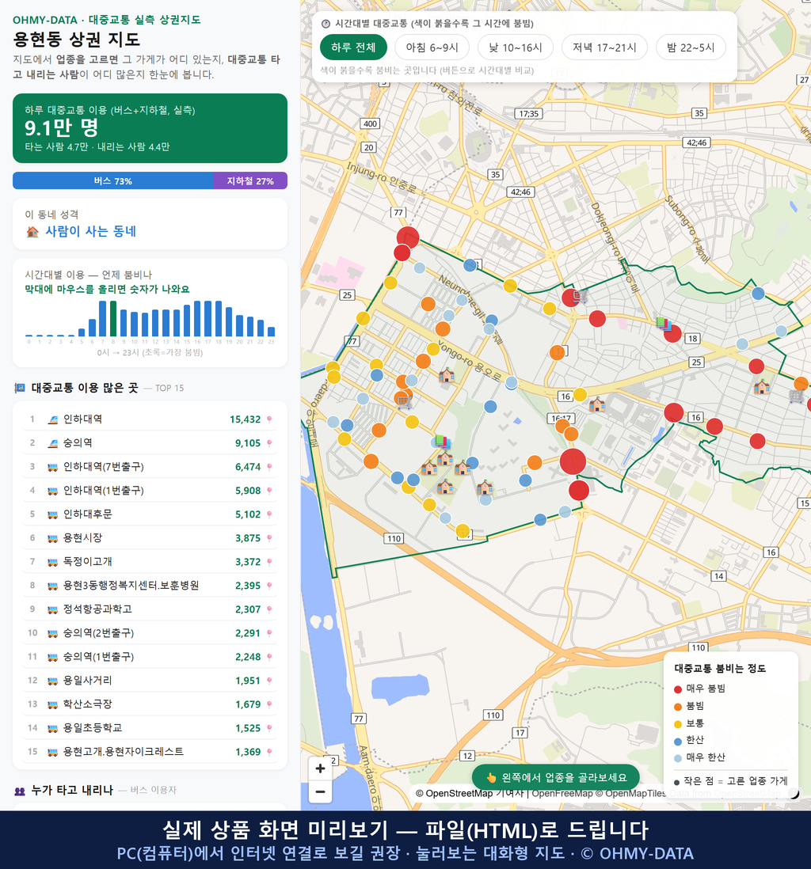Click the 5,908 ridership value

click(x=248, y=491)
